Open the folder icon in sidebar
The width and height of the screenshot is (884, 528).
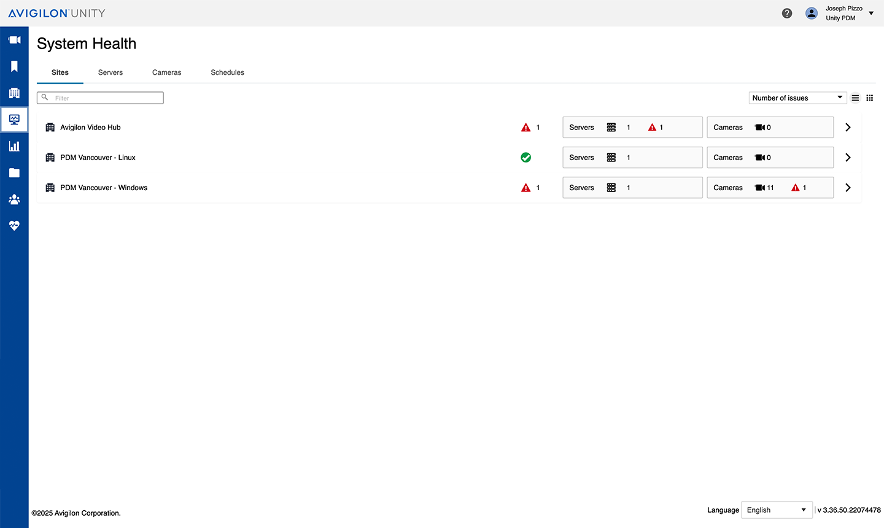coord(14,173)
